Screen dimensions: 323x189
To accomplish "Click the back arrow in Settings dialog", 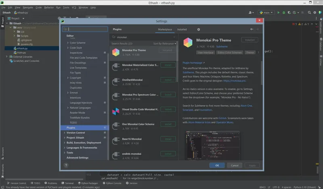I will [252, 29].
